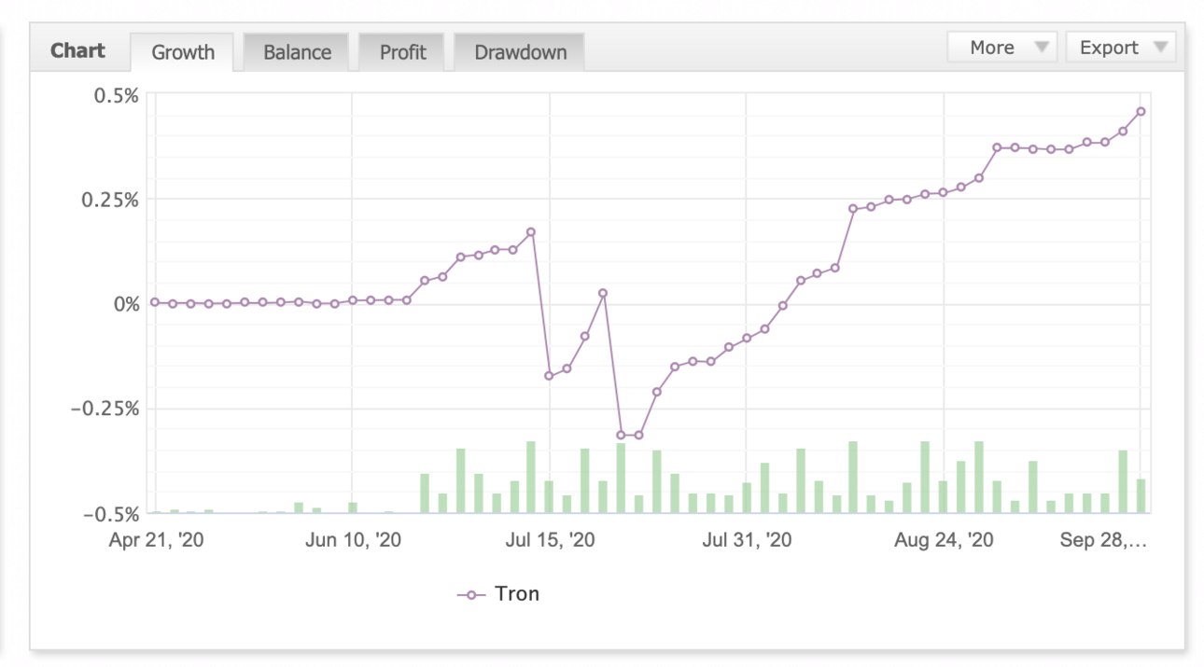Open the Balance tab
Screen dimensions: 1204x667
[297, 52]
